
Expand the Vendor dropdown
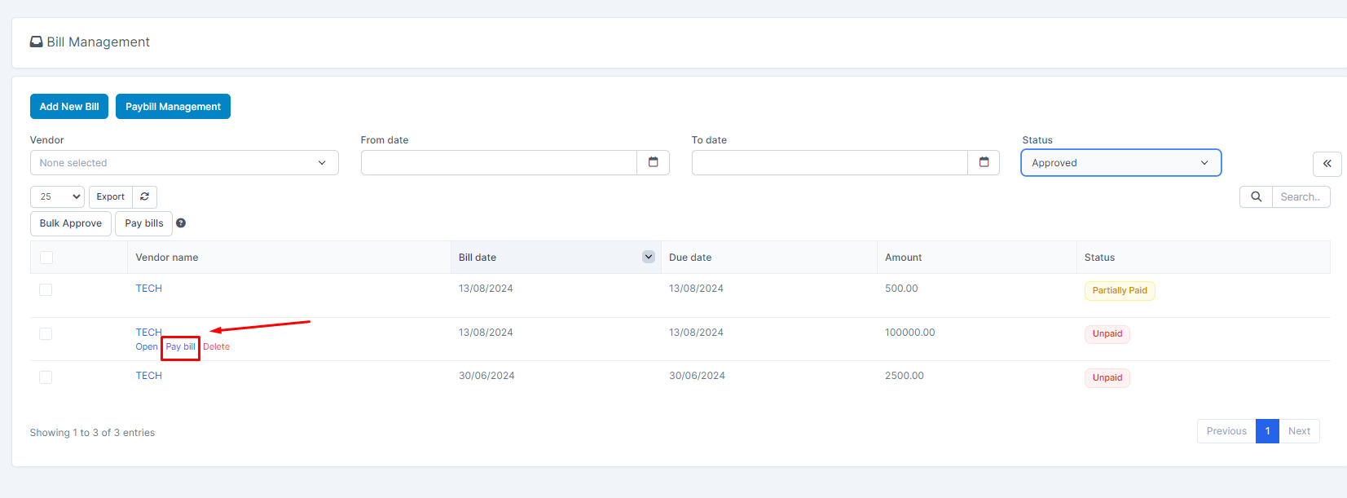(x=184, y=163)
